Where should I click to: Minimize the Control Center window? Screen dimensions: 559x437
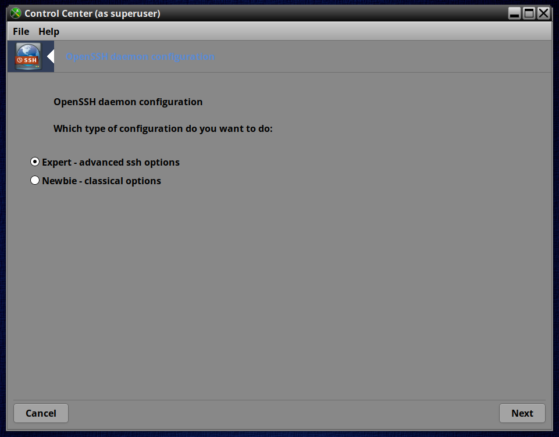[x=514, y=13]
